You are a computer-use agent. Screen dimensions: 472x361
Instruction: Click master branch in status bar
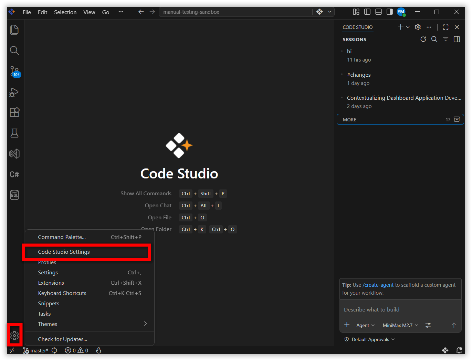[x=35, y=350]
